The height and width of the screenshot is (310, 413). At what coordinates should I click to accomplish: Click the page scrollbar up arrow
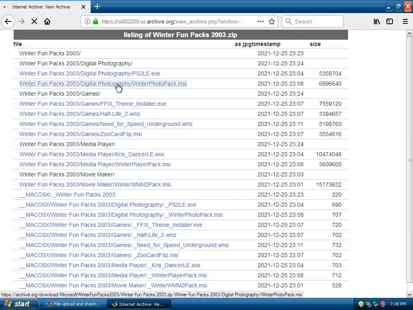coord(409,33)
